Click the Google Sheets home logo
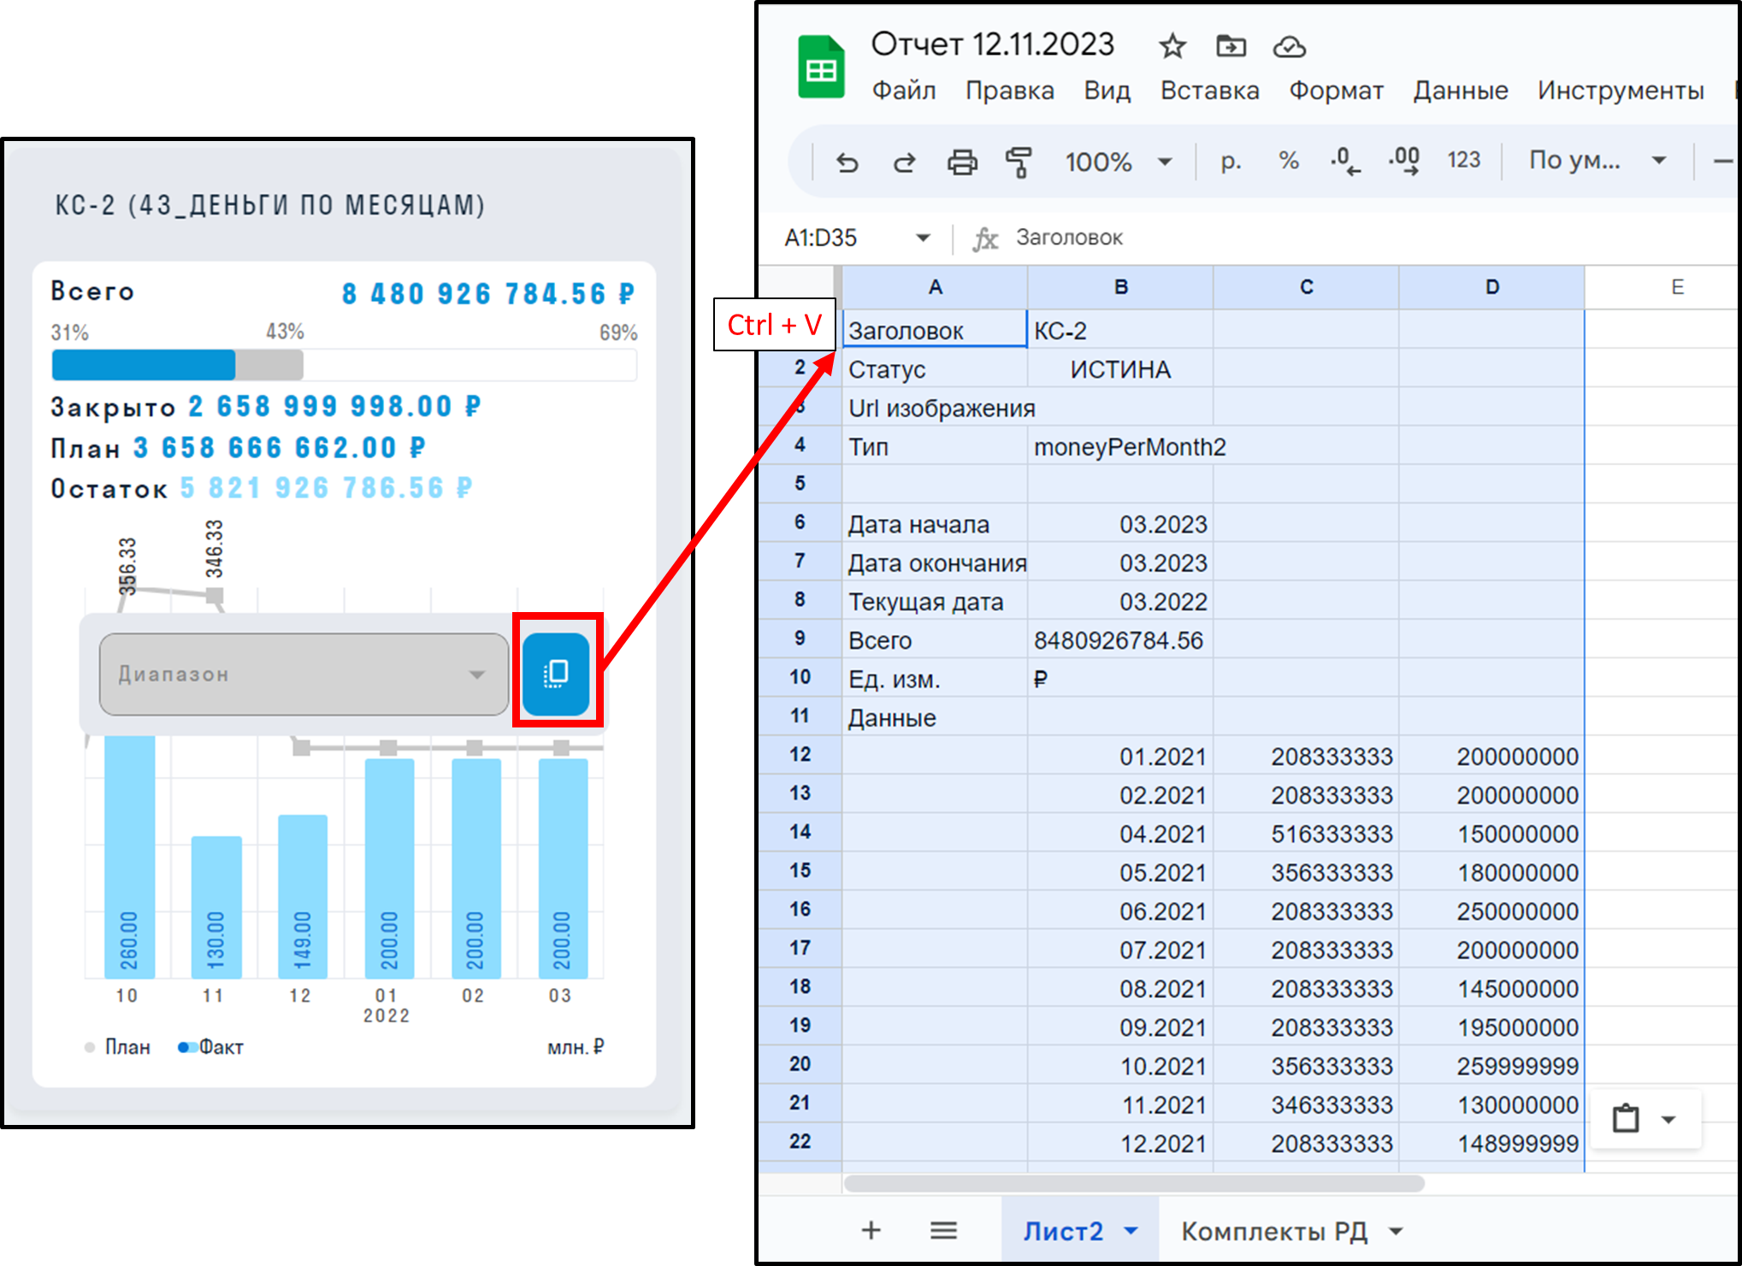 coord(821,68)
